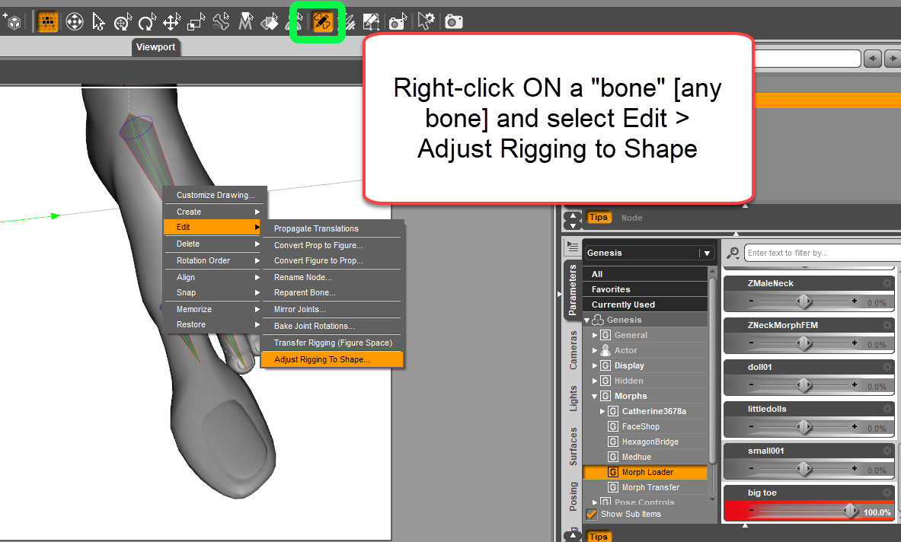Expand the Catherine3678a morph group
The height and width of the screenshot is (542, 901).
602,411
